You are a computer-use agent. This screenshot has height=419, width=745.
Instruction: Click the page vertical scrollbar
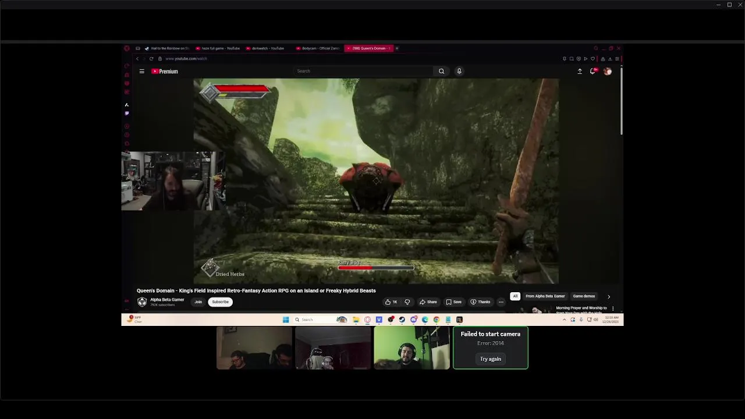(x=622, y=101)
